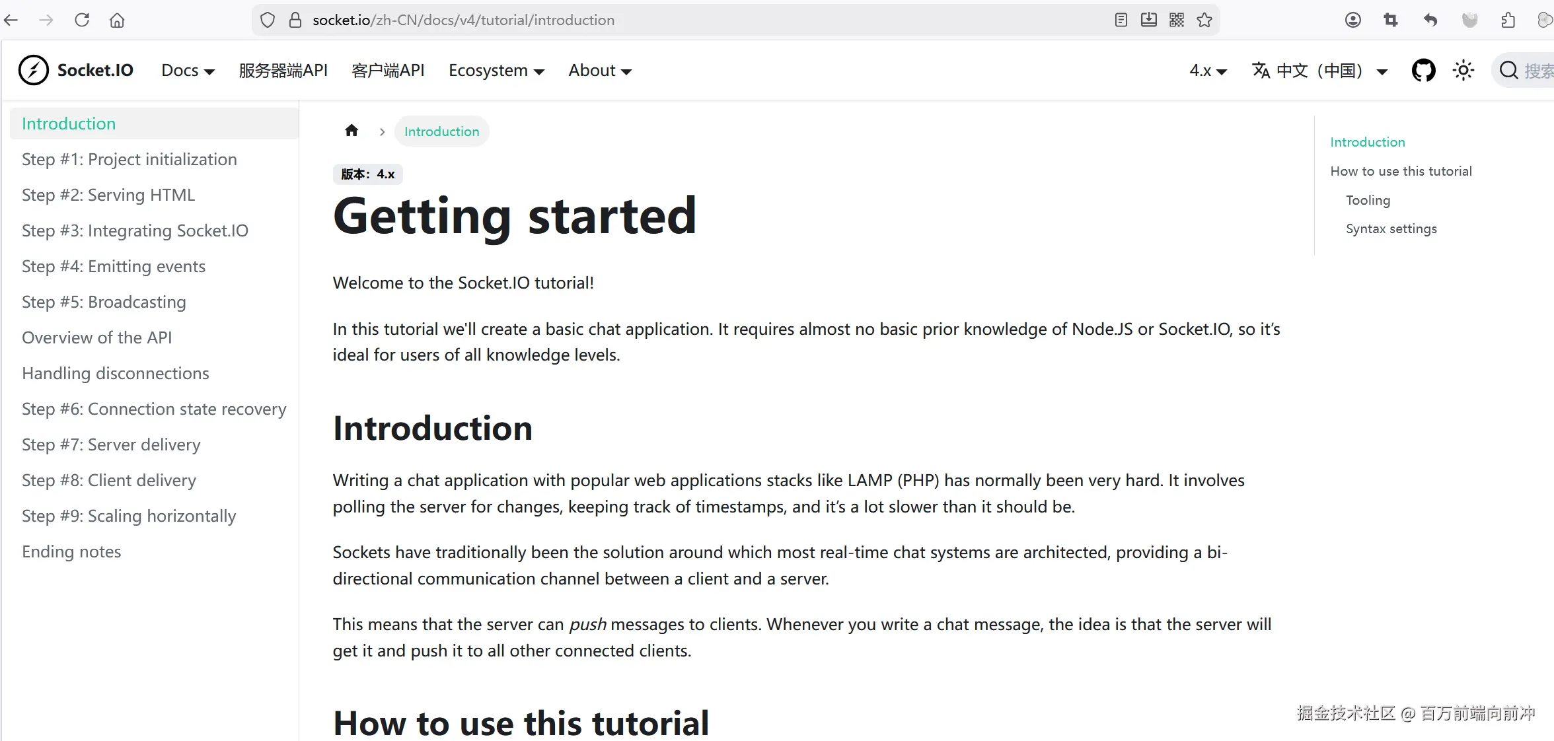Toggle the light/dark theme sun icon

point(1463,70)
